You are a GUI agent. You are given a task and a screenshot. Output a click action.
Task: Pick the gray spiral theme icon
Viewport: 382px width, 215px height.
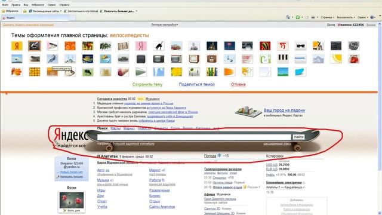coord(354,46)
